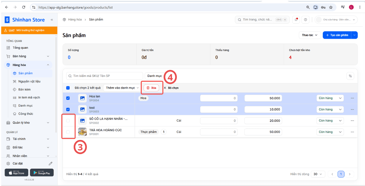Go to page 1 in the pagination
Viewport: 365px width, 186px height.
341,174
